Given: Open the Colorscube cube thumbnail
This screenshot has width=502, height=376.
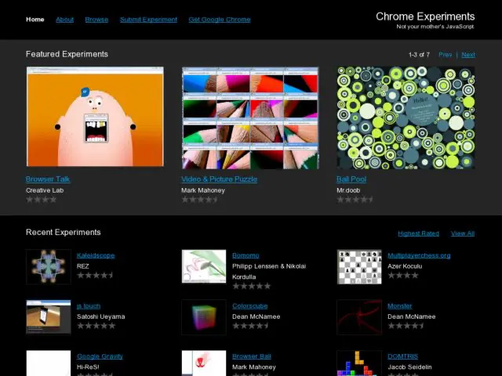Looking at the screenshot, I should tap(204, 317).
